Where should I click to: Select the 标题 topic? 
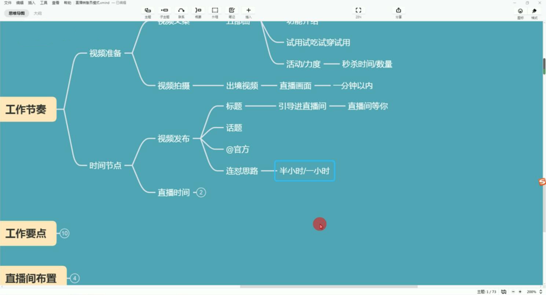[x=234, y=106]
